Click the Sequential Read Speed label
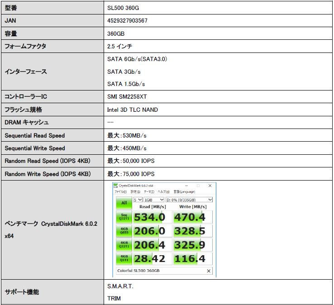 [35, 135]
